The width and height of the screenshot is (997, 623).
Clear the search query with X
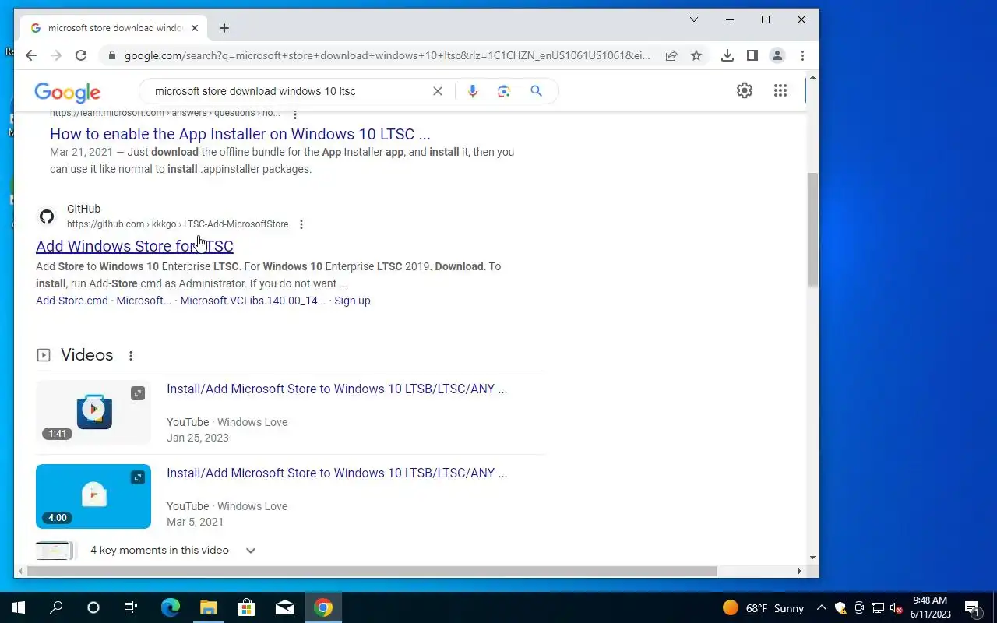click(438, 91)
